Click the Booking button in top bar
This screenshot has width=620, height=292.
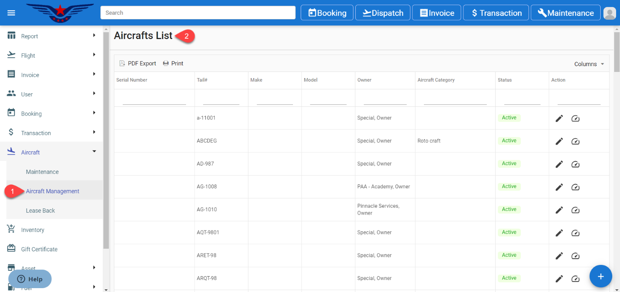[x=327, y=13]
